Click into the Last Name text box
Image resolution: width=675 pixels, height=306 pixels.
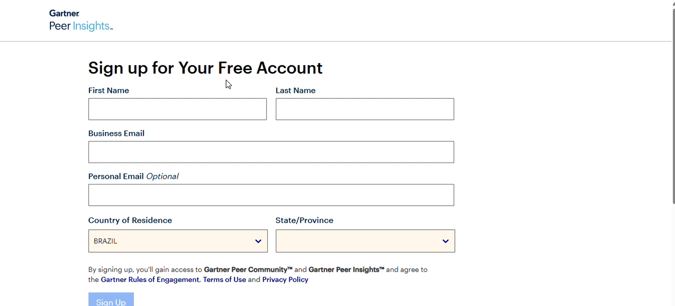pos(365,109)
